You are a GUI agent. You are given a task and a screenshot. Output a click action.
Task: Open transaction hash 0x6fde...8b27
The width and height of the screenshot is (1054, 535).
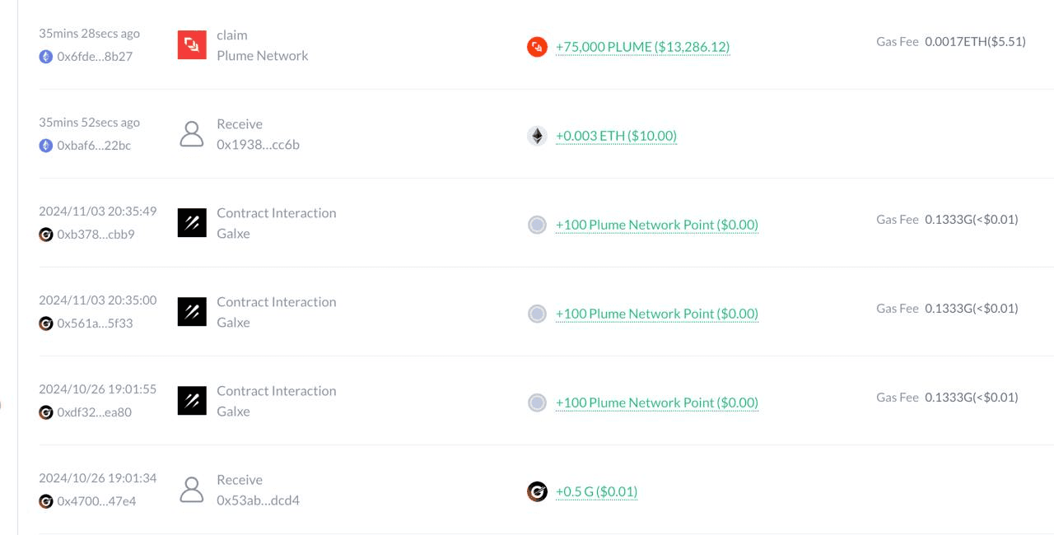95,57
